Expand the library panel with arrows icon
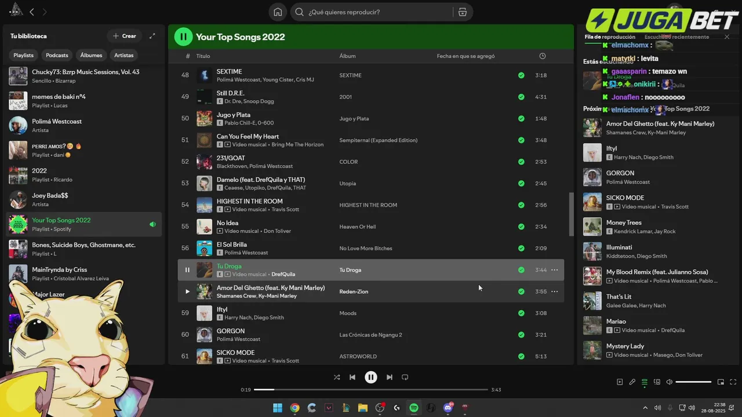This screenshot has height=417, width=742. pyautogui.click(x=152, y=36)
